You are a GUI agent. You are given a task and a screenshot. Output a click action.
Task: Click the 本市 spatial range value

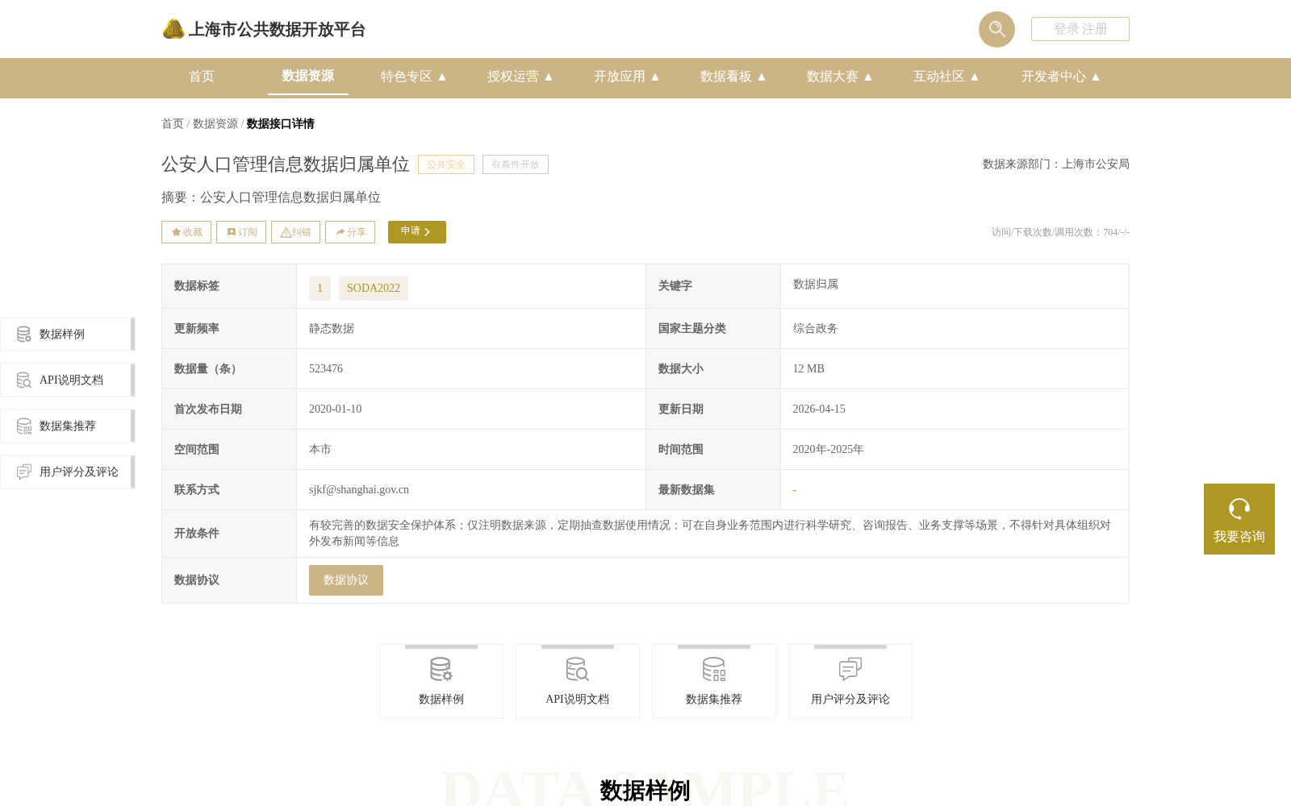point(320,449)
